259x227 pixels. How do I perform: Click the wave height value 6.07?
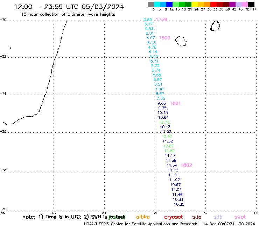click(x=151, y=38)
